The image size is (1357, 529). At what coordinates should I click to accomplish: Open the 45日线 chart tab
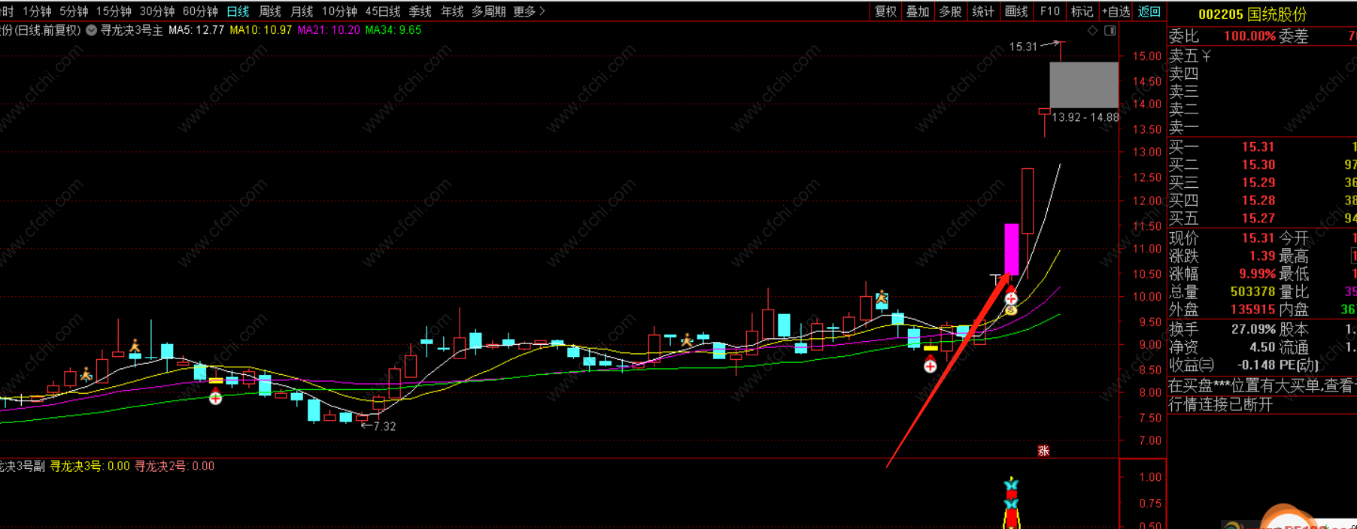pos(383,11)
